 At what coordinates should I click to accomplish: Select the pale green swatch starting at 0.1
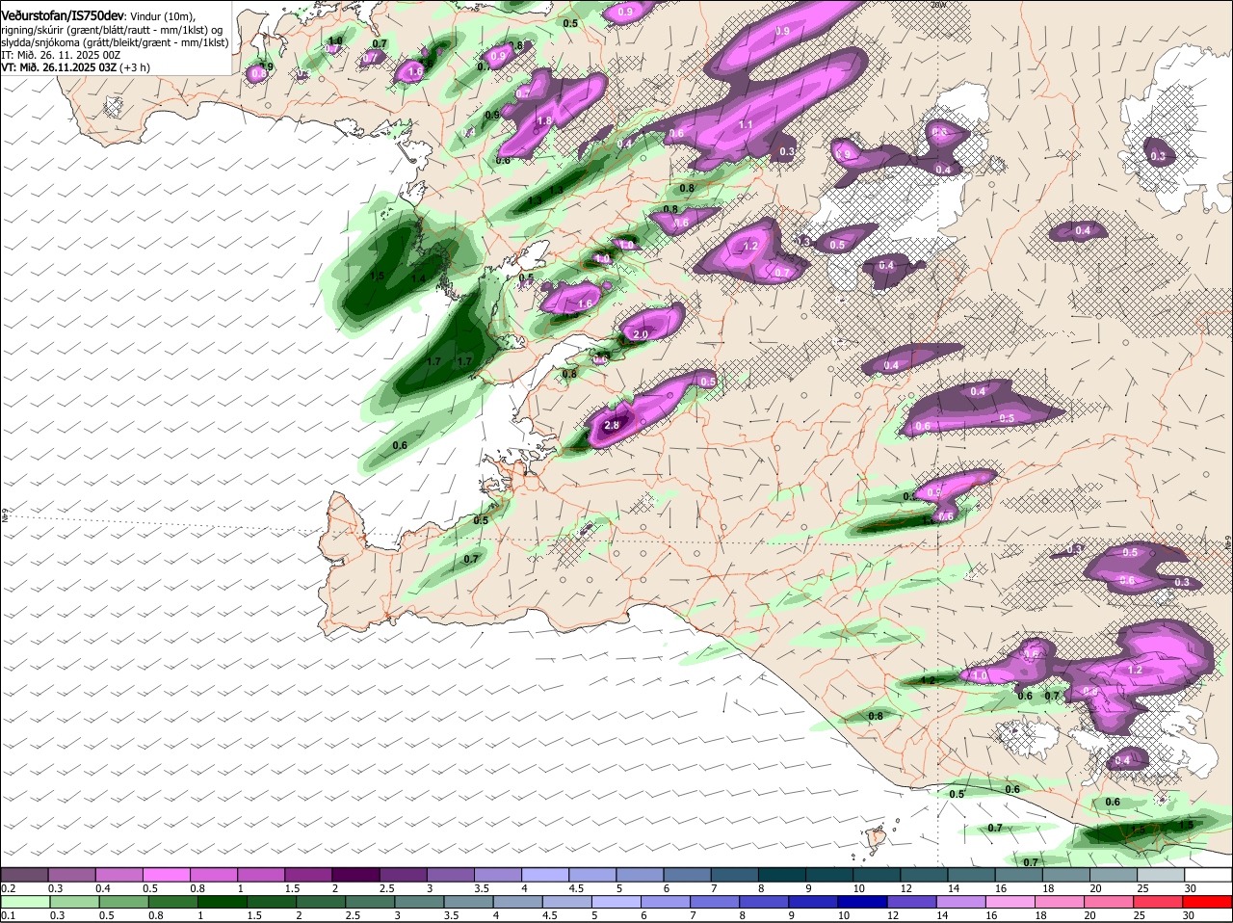click(x=25, y=902)
